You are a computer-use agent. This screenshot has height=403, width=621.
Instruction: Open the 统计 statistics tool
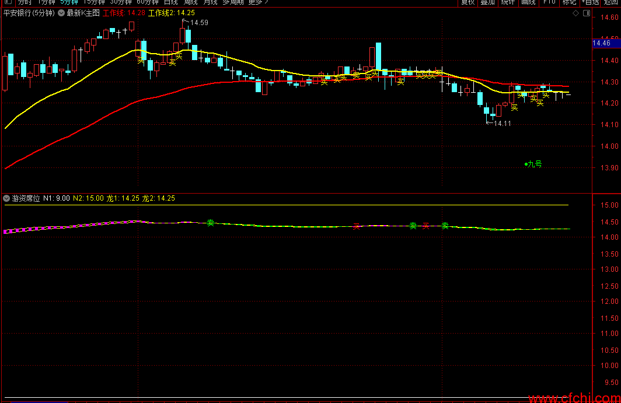pos(508,2)
